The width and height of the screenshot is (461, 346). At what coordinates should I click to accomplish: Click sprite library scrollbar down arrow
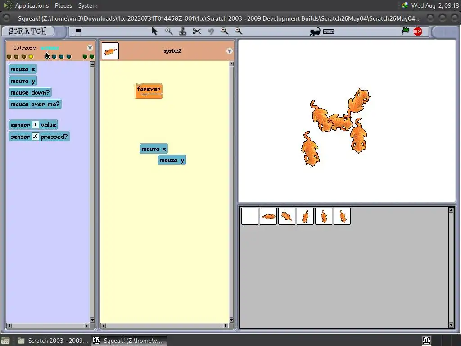(451, 325)
